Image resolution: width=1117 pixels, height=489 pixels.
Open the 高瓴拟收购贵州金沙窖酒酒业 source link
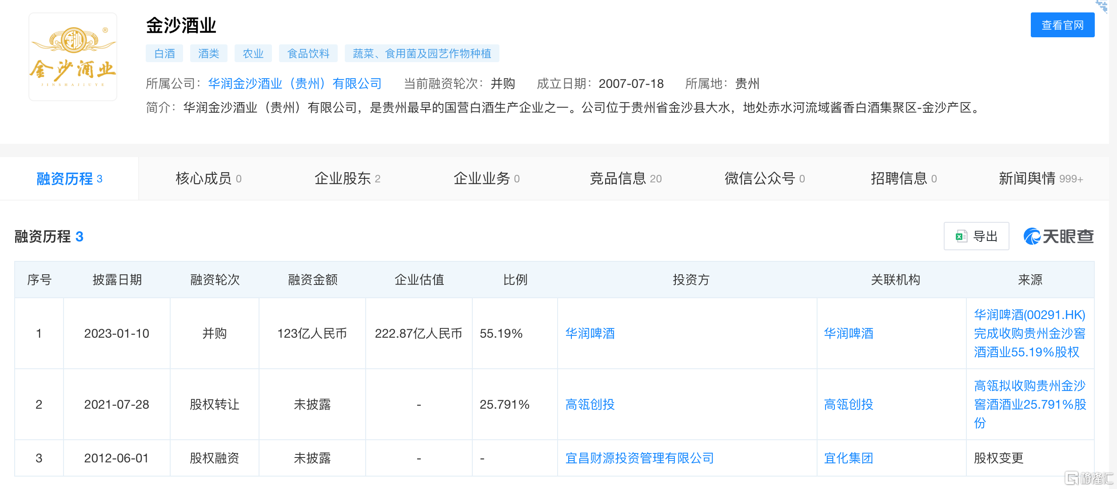(1030, 404)
